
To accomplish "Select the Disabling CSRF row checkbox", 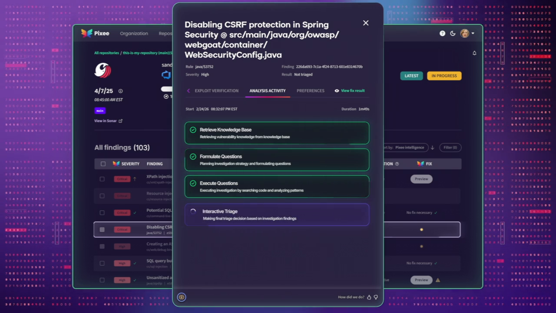I will tap(102, 230).
